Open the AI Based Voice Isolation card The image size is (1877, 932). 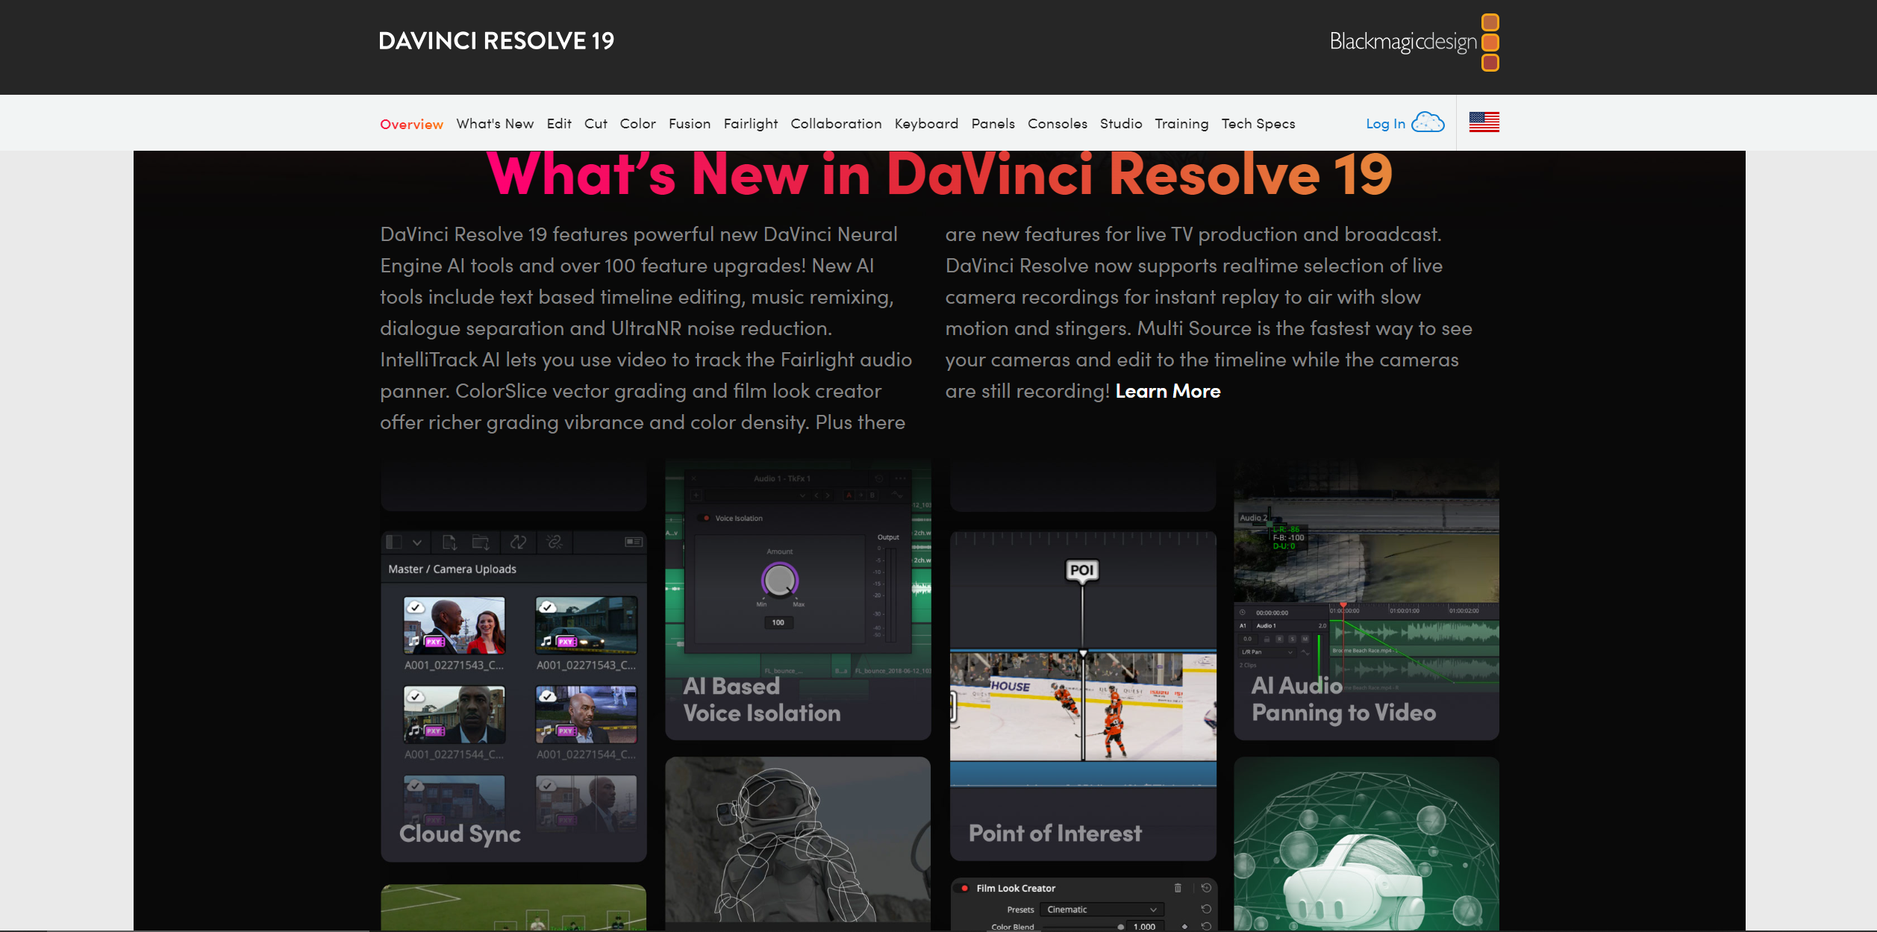tap(798, 600)
